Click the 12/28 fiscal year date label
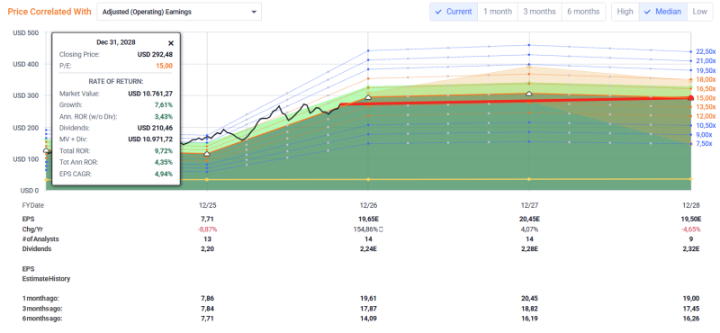This screenshot has height=333, width=720. 691,206
